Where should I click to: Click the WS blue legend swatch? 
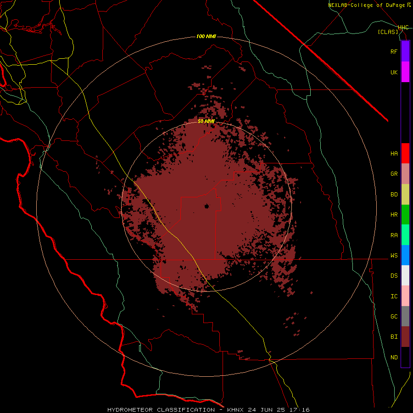(x=405, y=255)
